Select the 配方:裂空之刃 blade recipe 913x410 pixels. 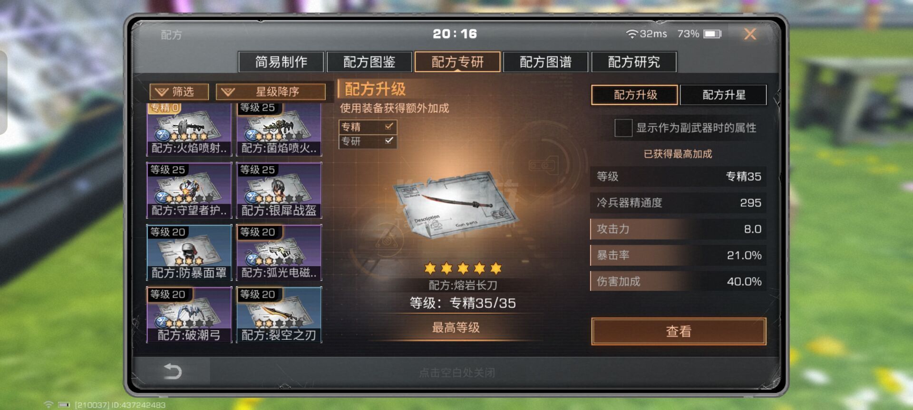(279, 315)
